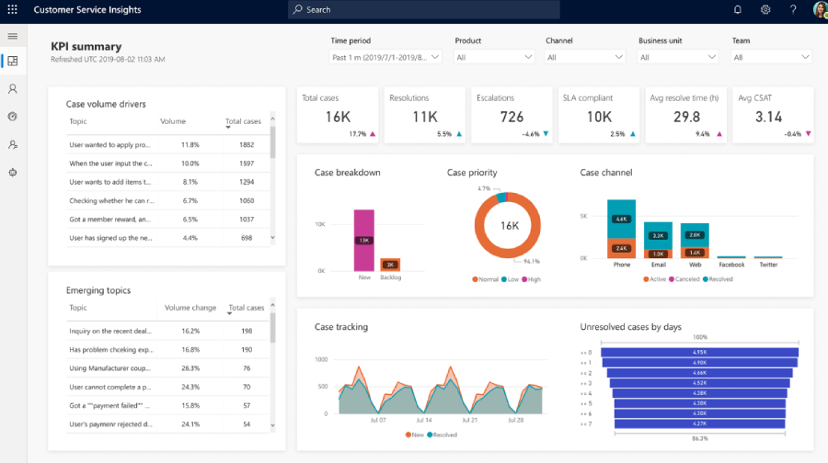Open the Product dropdown

494,57
